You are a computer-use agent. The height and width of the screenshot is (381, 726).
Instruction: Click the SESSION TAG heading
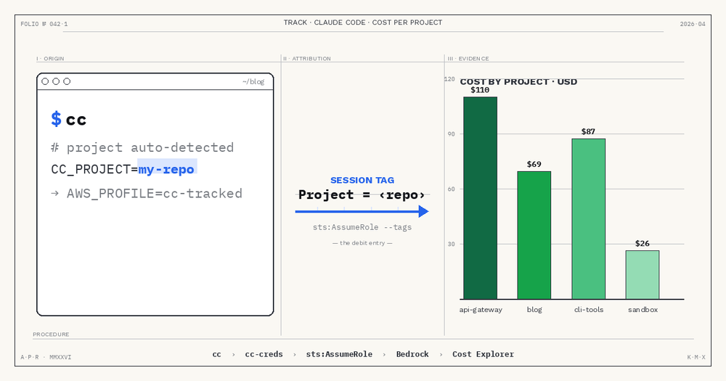(x=362, y=180)
